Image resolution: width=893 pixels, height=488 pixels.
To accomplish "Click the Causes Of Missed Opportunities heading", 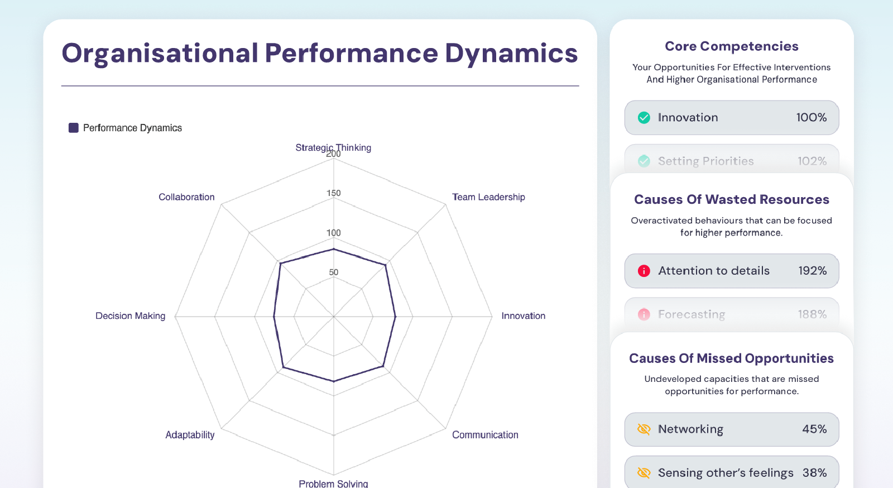I will pyautogui.click(x=731, y=358).
